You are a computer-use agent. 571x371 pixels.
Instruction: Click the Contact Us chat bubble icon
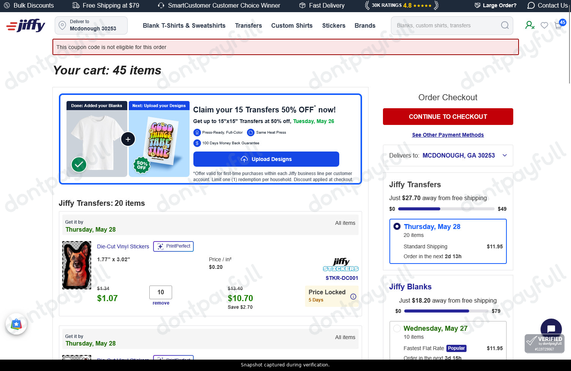click(531, 5)
